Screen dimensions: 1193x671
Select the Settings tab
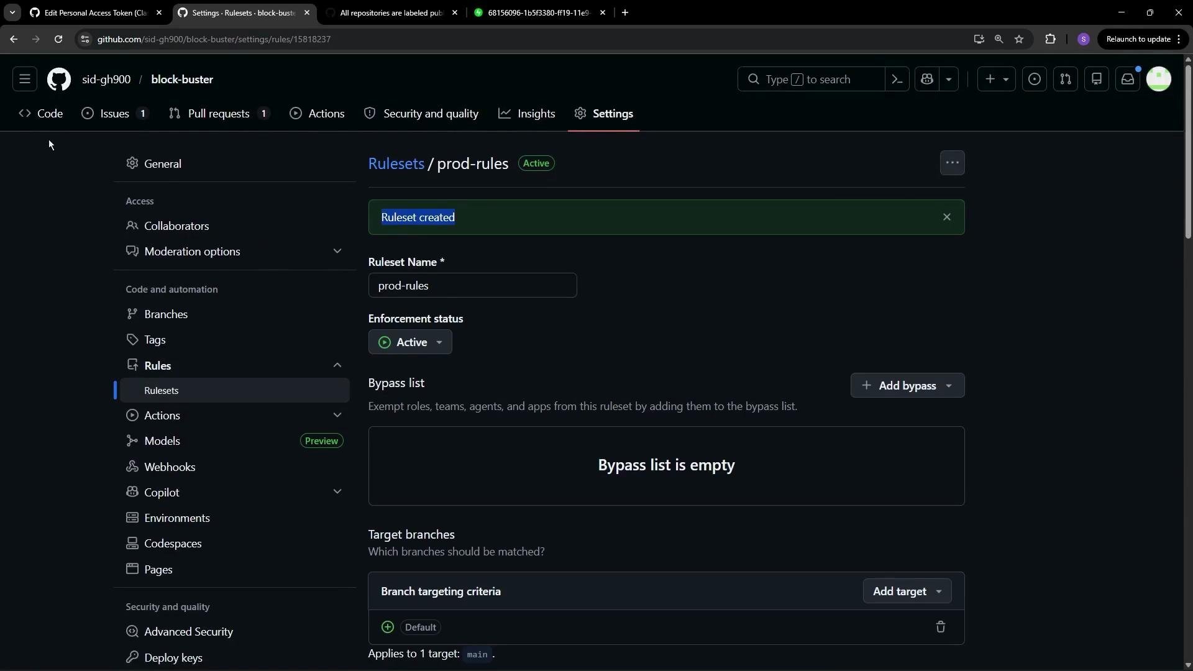(x=604, y=114)
